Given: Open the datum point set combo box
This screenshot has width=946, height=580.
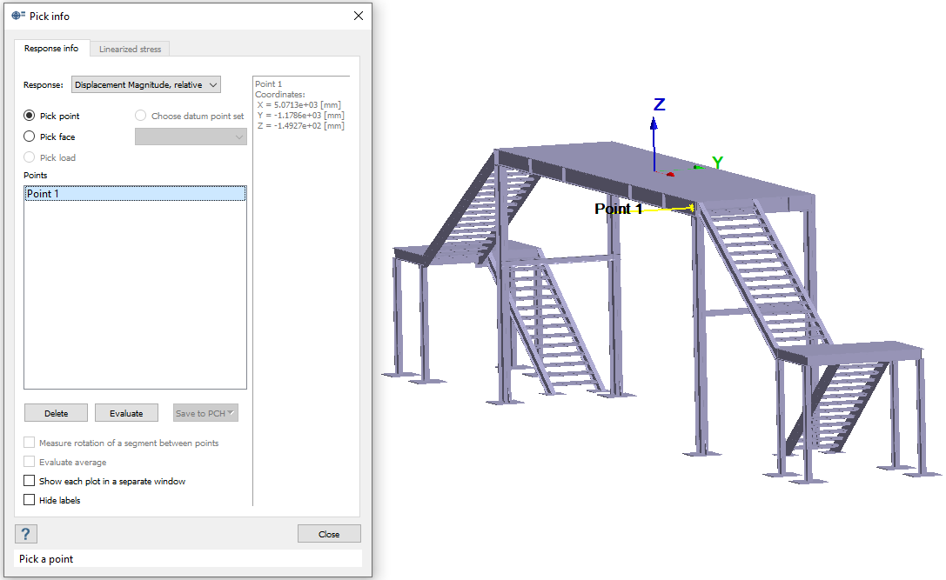Looking at the screenshot, I should coord(191,137).
